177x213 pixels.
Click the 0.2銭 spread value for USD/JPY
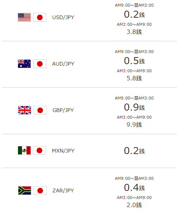(134, 14)
